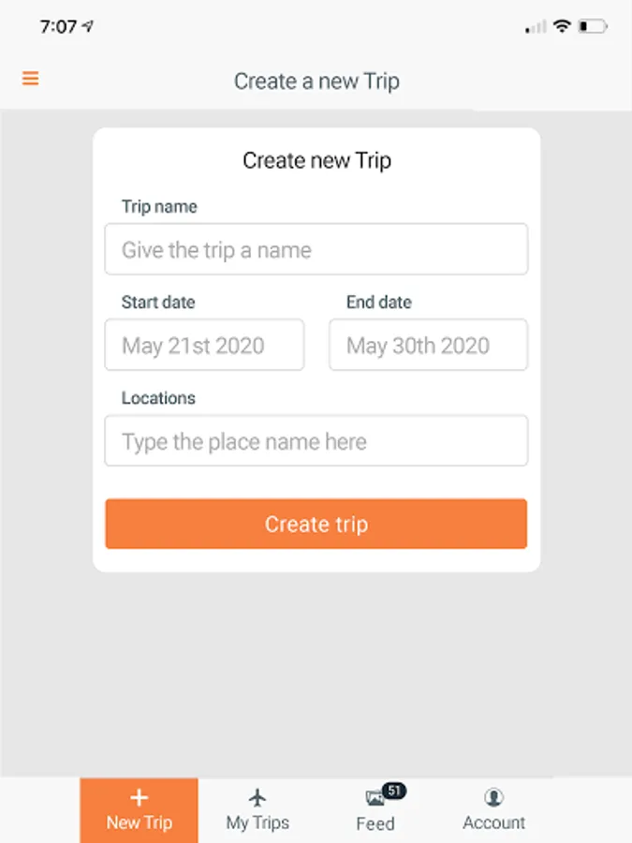
Task: Open the End date picker field
Action: tap(428, 346)
